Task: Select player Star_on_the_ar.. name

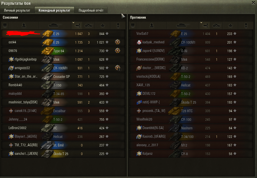Action: 26,76
